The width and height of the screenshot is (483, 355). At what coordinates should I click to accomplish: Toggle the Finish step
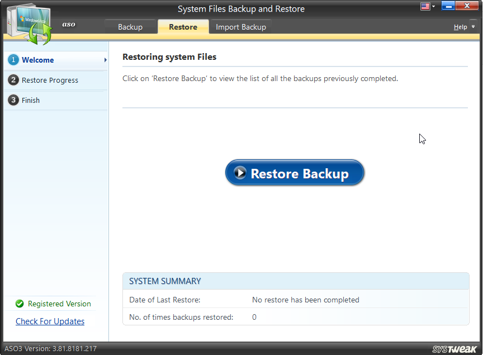pos(32,100)
